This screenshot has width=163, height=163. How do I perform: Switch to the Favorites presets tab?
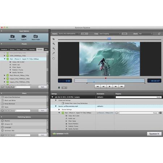32,50
